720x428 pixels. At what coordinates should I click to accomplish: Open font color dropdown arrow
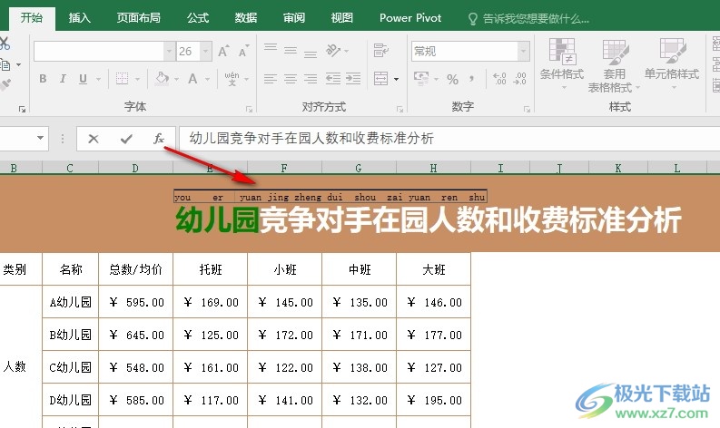point(208,80)
